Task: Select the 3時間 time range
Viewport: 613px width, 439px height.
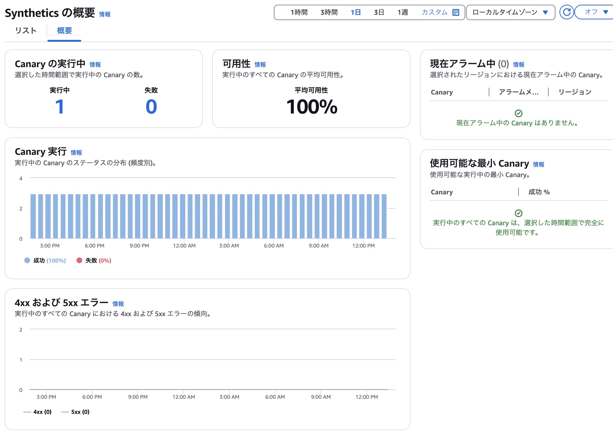Action: (x=329, y=13)
